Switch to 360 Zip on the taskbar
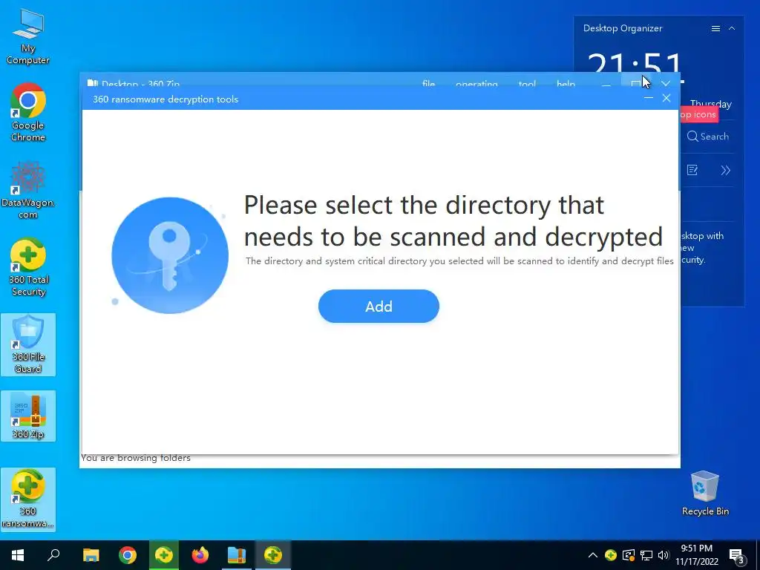 coord(237,555)
